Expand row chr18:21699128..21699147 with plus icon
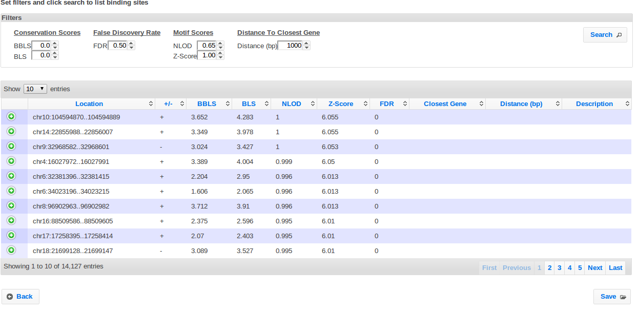Screen dimensions: 638x312 11,251
